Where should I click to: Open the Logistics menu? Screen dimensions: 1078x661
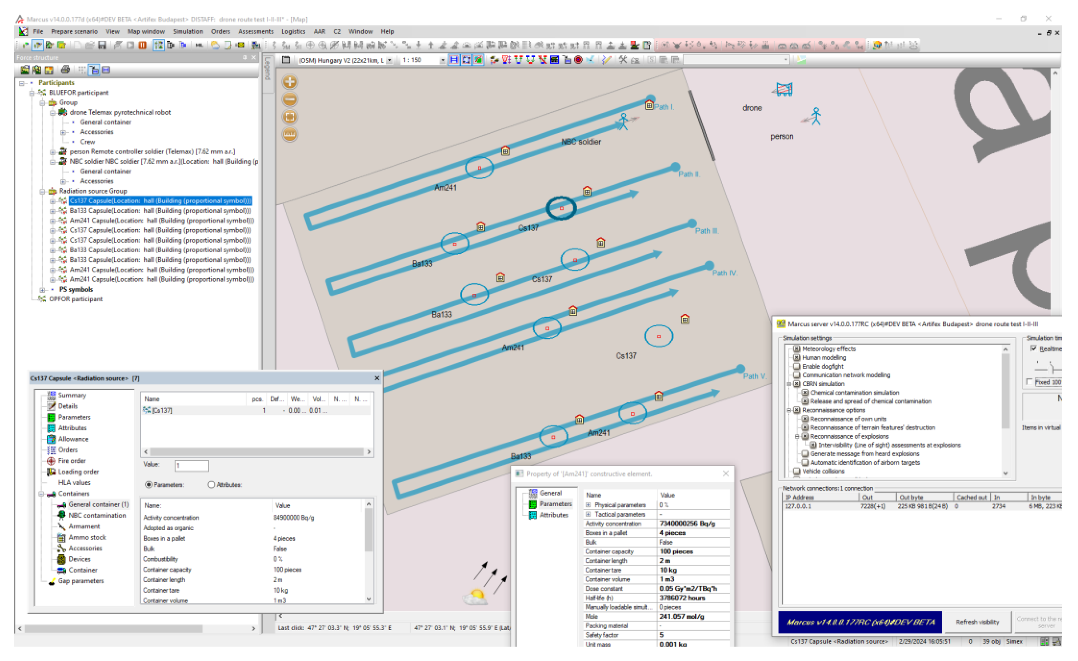pos(293,31)
